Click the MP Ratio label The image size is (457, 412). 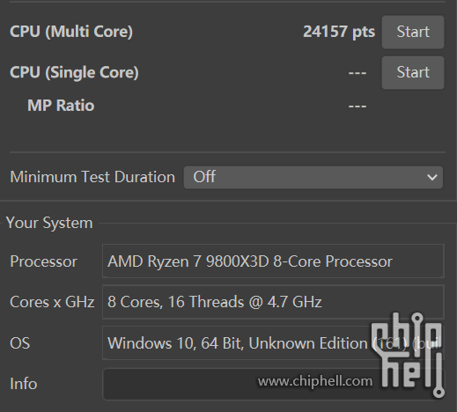(x=61, y=106)
